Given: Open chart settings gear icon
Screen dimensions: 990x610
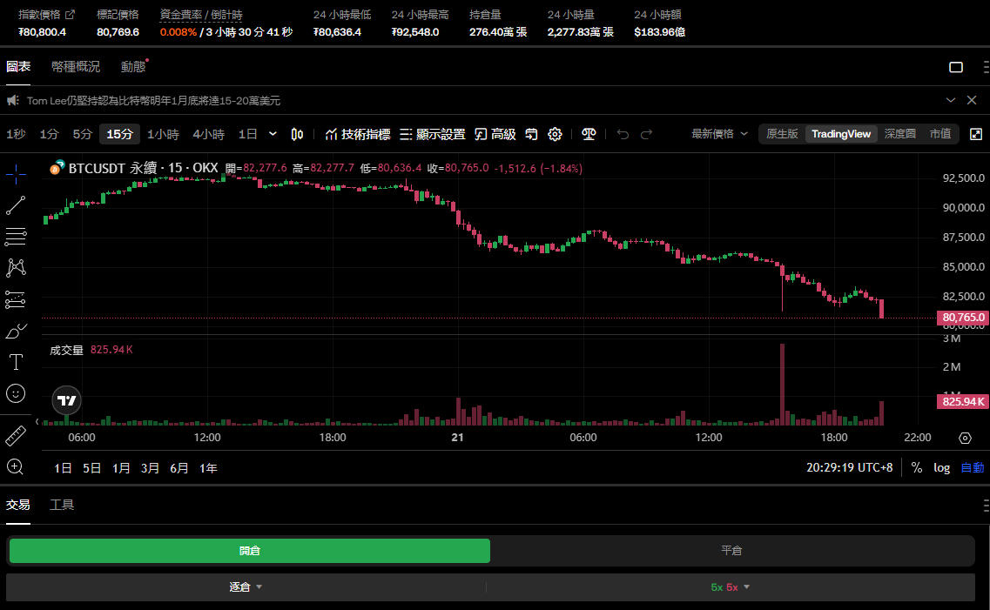Looking at the screenshot, I should click(x=555, y=134).
